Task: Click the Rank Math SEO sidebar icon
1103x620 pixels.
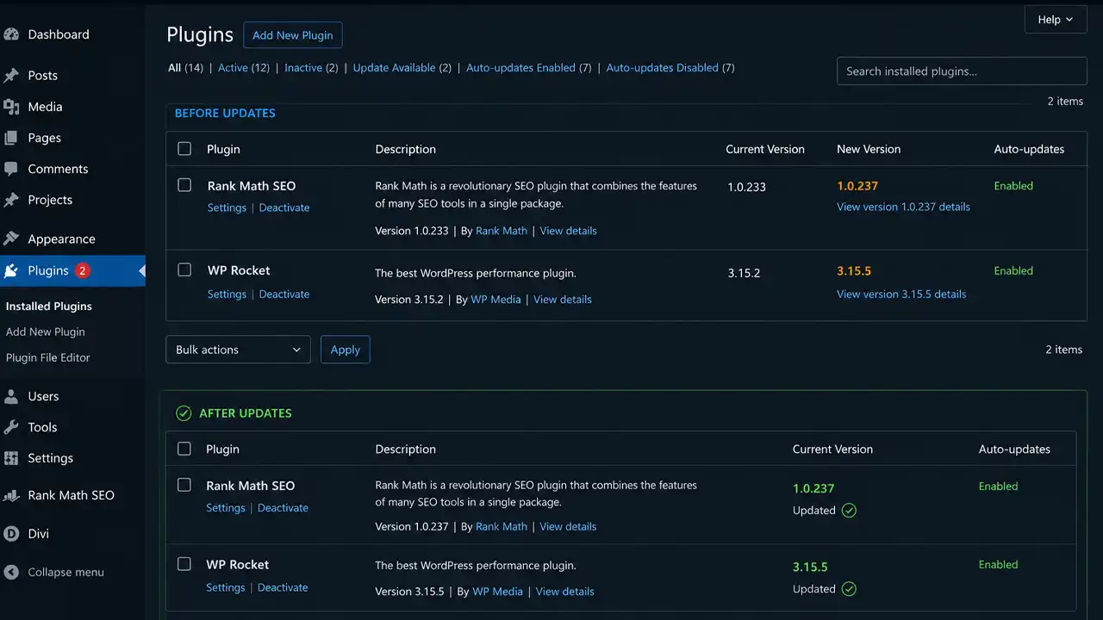Action: coord(11,495)
